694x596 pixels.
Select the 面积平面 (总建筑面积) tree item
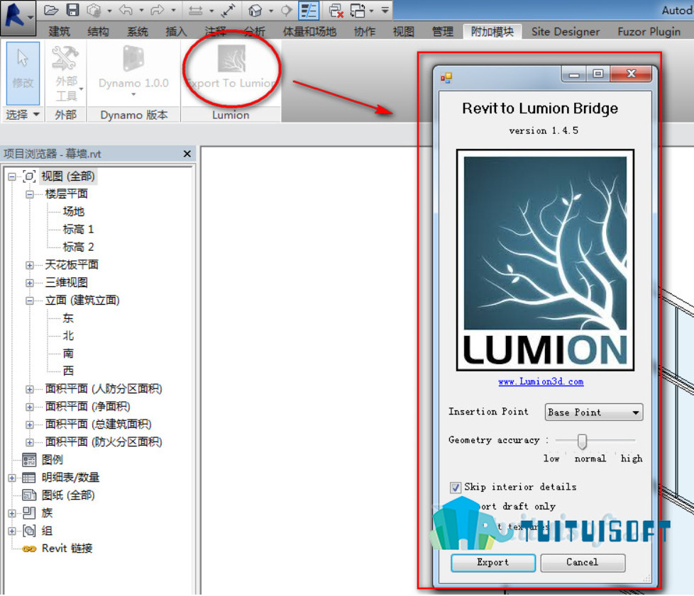[98, 424]
